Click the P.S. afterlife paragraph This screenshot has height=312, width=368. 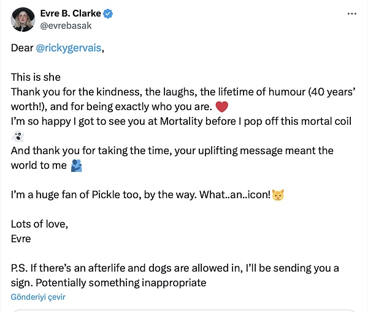pos(175,275)
